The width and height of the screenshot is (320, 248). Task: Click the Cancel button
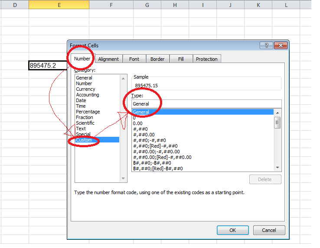(269, 230)
